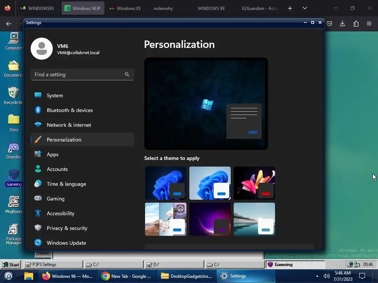Click the VM6 user avatar
The height and width of the screenshot is (283, 378).
pyautogui.click(x=42, y=49)
